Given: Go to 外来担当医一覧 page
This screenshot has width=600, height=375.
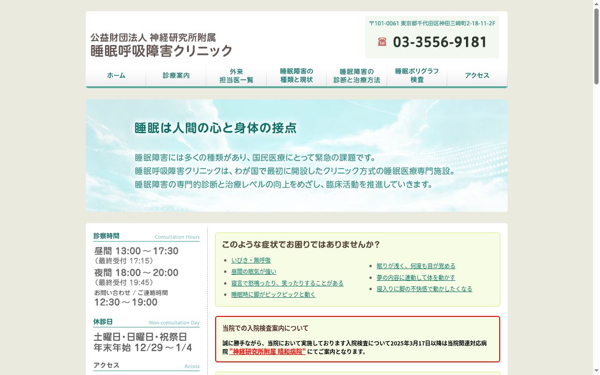Looking at the screenshot, I should click(236, 75).
